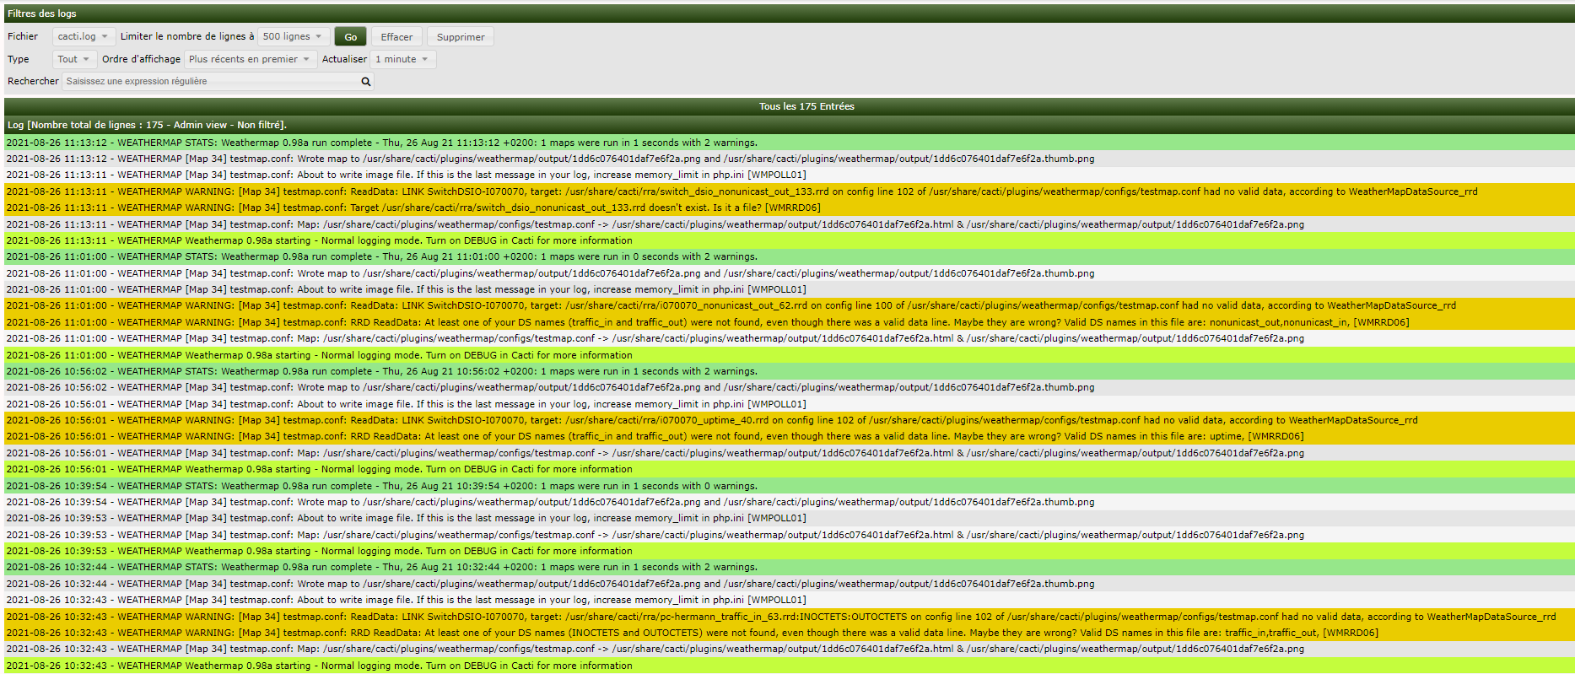Select the 11:13:11 'About to write image file' row

[789, 175]
